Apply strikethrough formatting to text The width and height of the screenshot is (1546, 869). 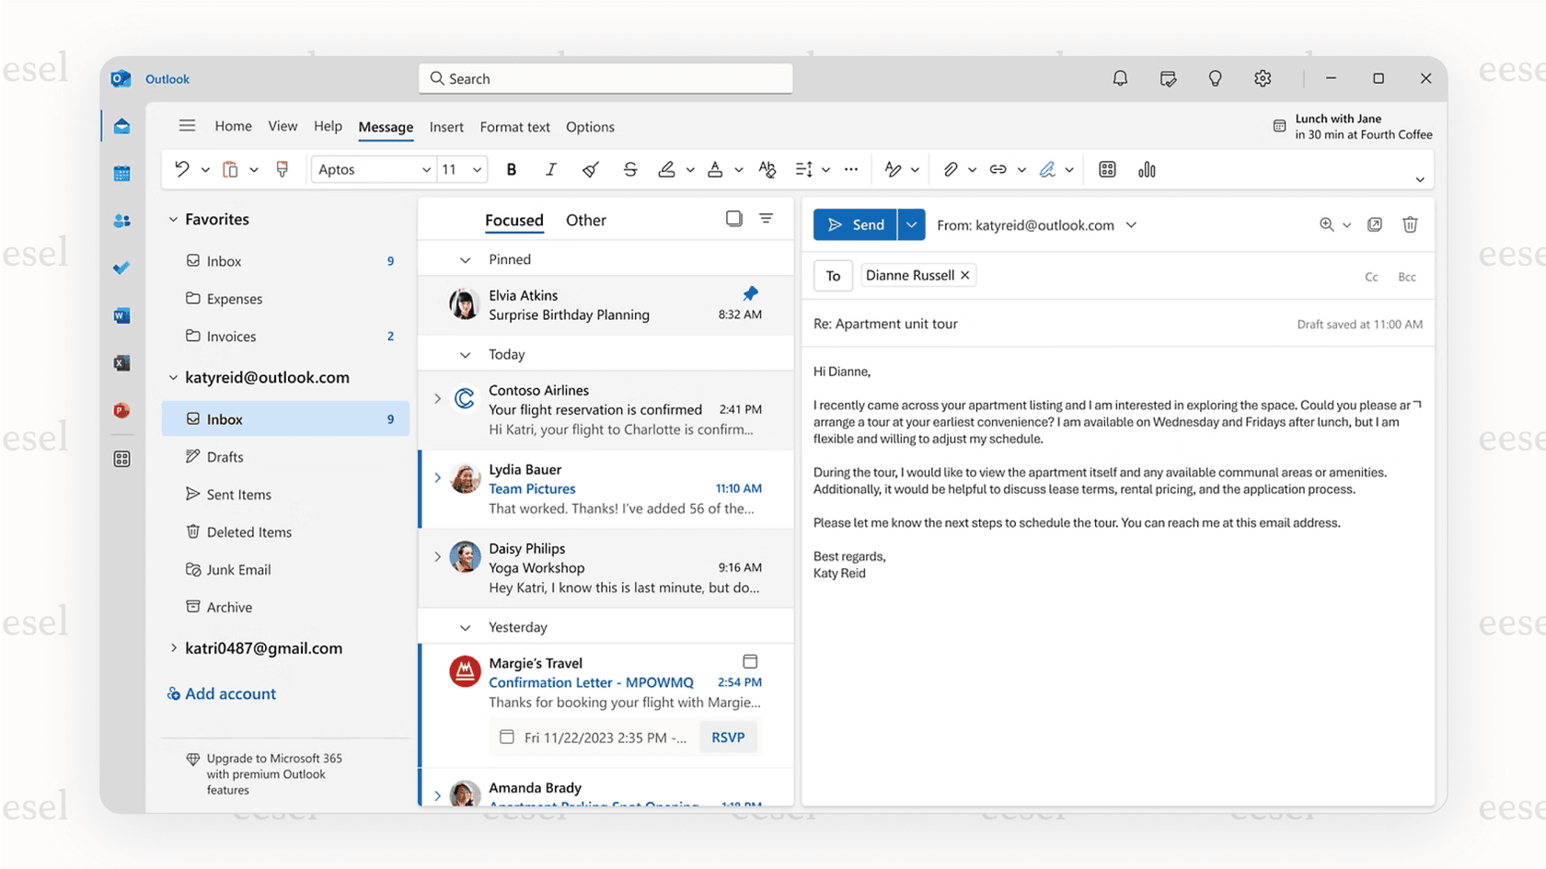629,169
